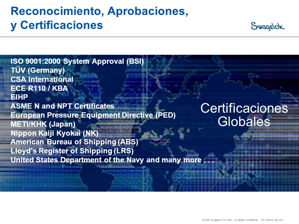Select the 'Certificaciones Globales' heading
Image resolution: width=299 pixels, height=224 pixels.
pos(244,115)
